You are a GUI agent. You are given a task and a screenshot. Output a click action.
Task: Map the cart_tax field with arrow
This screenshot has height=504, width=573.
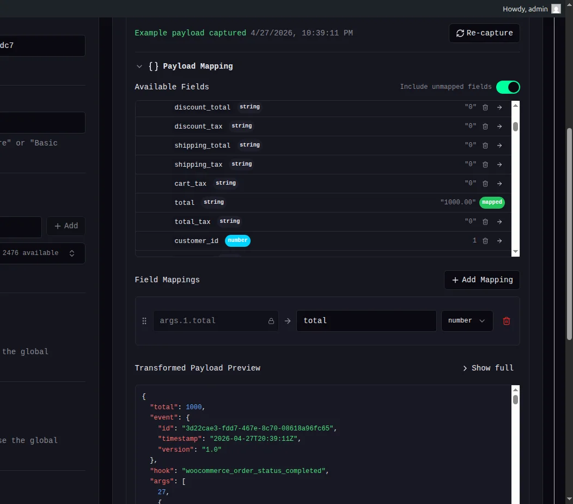[499, 184]
